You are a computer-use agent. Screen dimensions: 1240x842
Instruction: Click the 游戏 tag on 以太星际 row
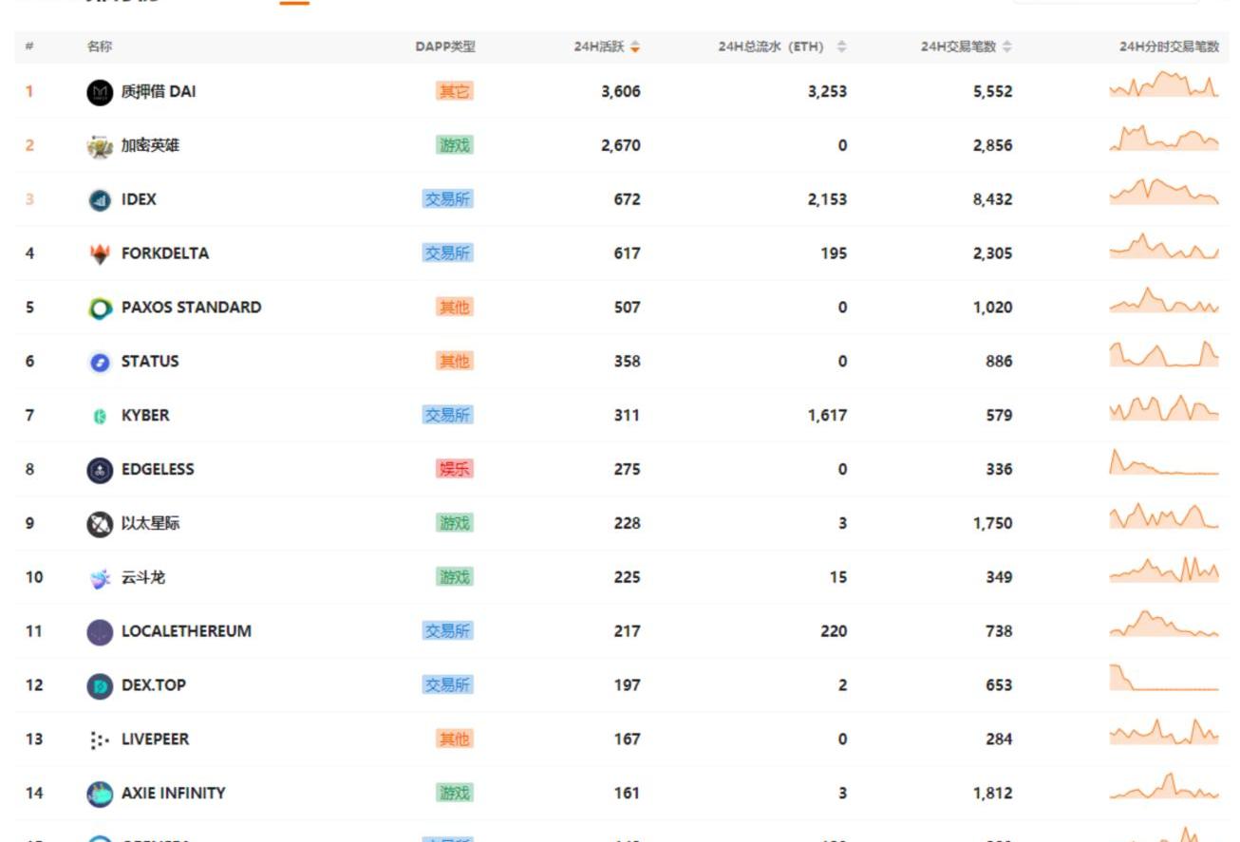tap(454, 523)
